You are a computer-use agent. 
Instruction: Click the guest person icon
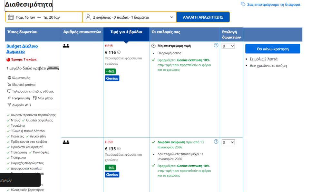click(88, 17)
